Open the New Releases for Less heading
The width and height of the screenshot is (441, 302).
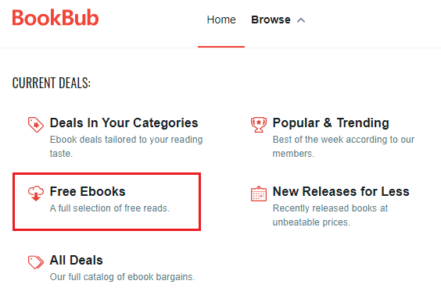point(341,191)
